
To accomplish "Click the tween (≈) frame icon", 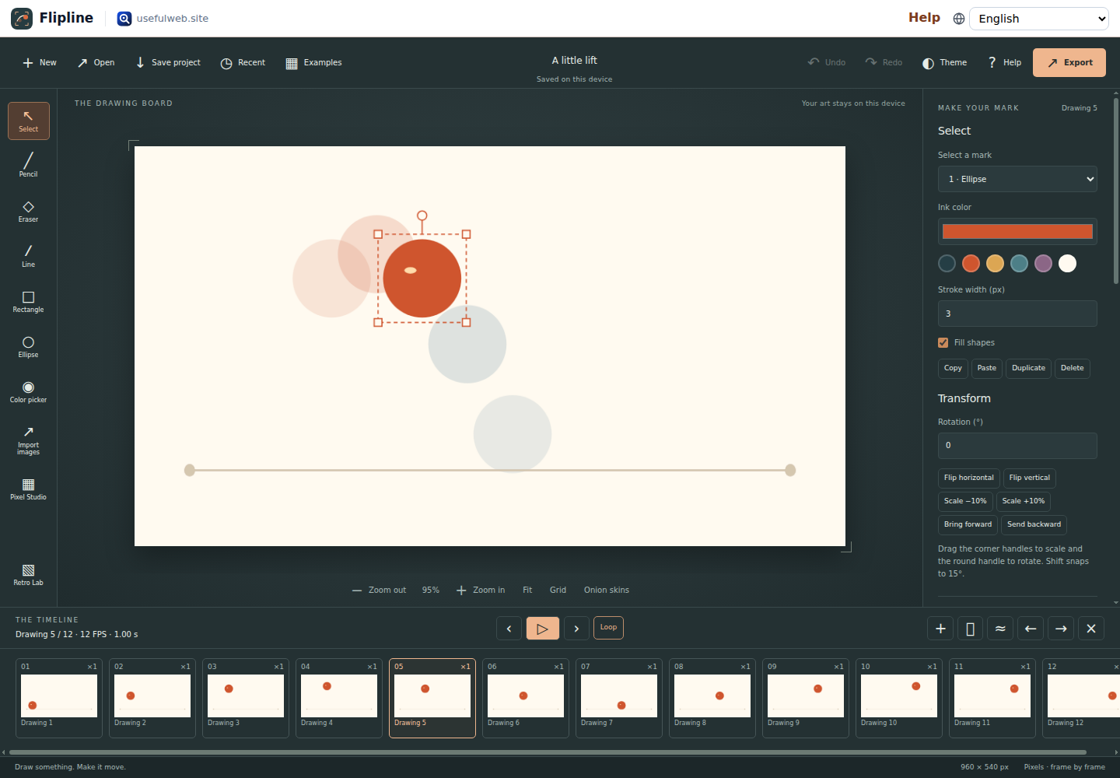I will tap(1000, 629).
